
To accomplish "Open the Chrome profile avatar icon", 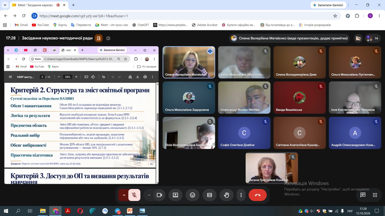I will [370, 16].
